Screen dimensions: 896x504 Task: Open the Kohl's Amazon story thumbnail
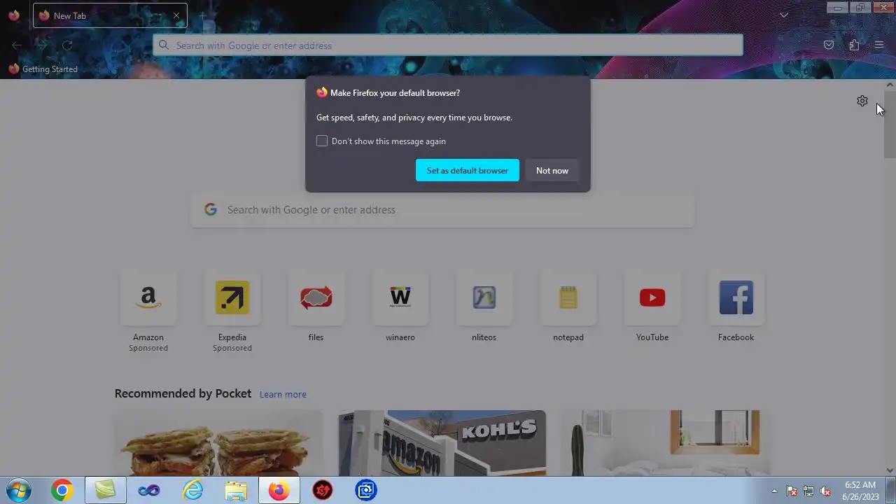[x=442, y=443]
